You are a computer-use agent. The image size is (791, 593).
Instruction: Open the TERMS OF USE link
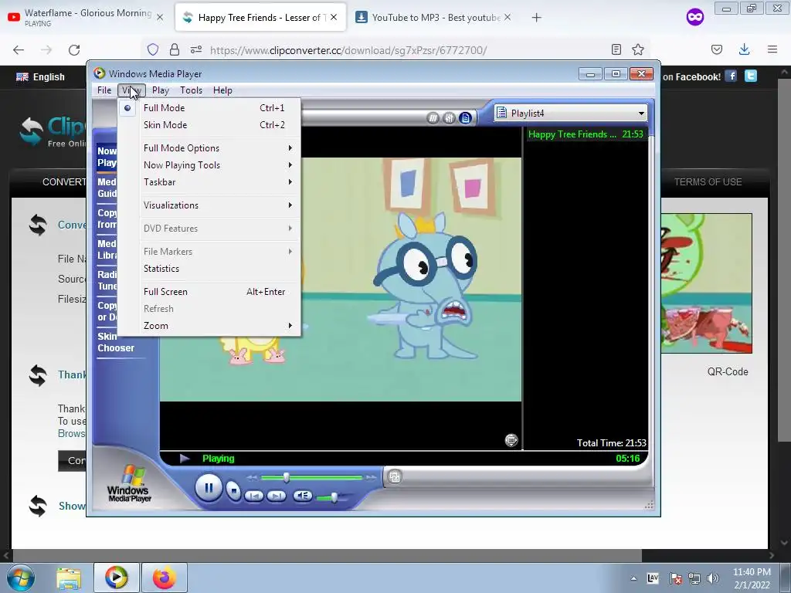click(x=708, y=182)
